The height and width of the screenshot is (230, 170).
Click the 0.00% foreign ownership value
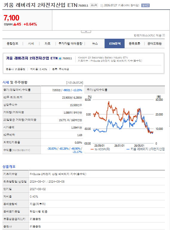(x=78, y=142)
